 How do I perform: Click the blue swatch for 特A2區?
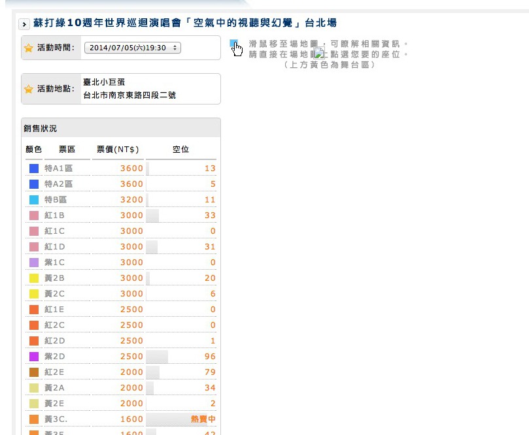34,184
